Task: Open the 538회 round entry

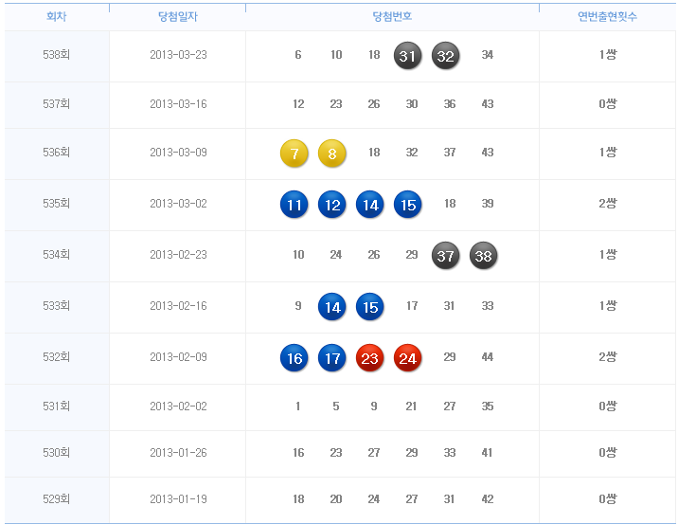Action: (x=57, y=55)
